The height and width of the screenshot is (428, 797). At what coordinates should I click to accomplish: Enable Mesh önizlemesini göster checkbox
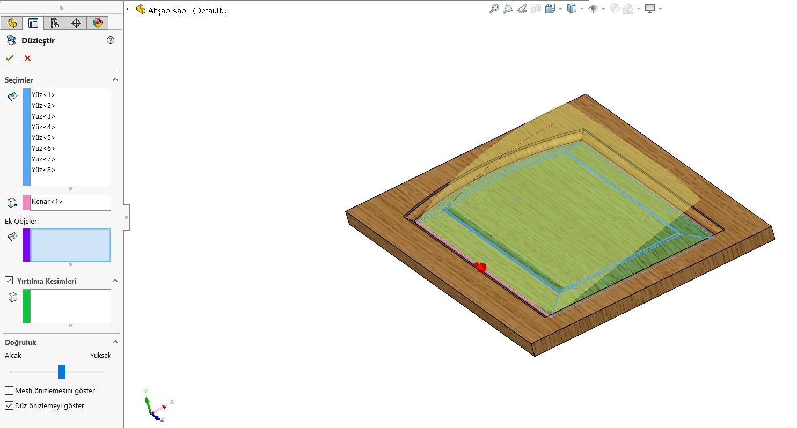pyautogui.click(x=9, y=390)
